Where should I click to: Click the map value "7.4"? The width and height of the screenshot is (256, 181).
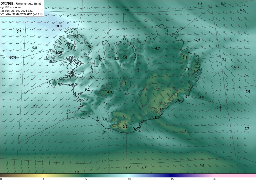pyautogui.click(x=248, y=92)
